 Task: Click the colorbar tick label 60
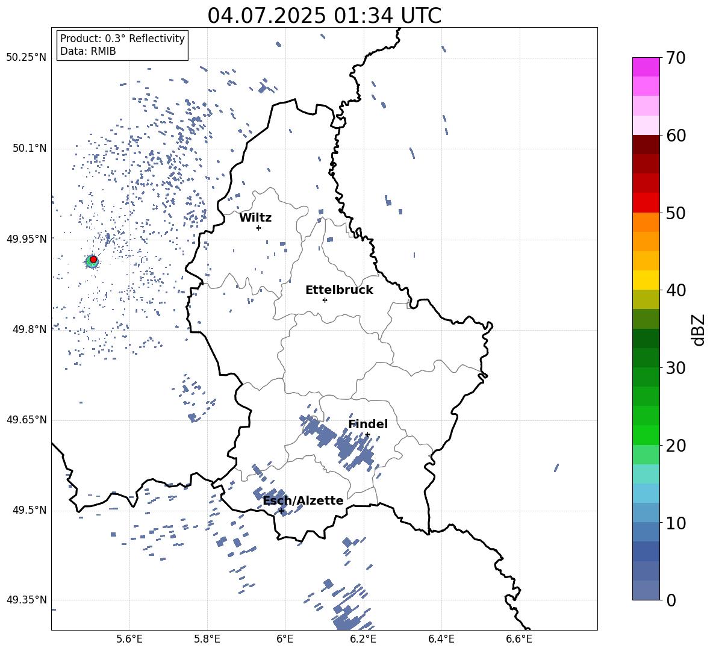pyautogui.click(x=676, y=135)
